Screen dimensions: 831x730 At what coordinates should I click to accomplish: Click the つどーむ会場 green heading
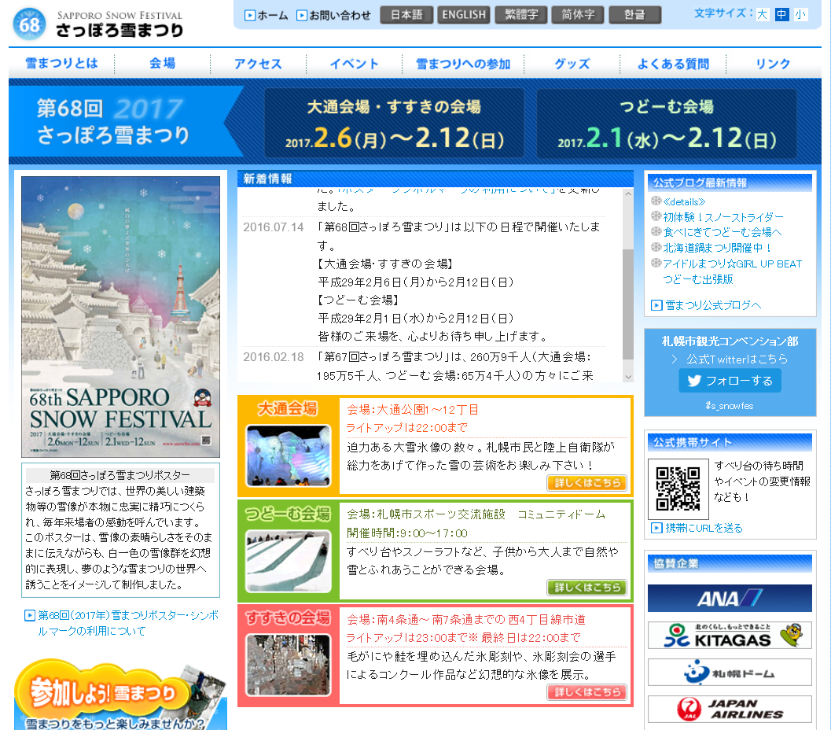coord(287,514)
